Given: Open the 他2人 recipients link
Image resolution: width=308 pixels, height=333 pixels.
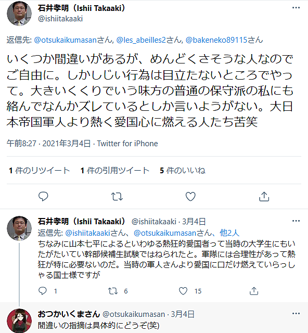Looking at the screenshot, I should 229,233.
